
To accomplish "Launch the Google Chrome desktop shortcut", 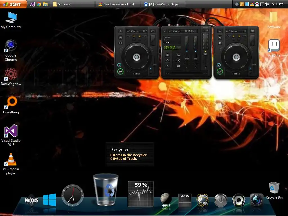I will (11, 51).
